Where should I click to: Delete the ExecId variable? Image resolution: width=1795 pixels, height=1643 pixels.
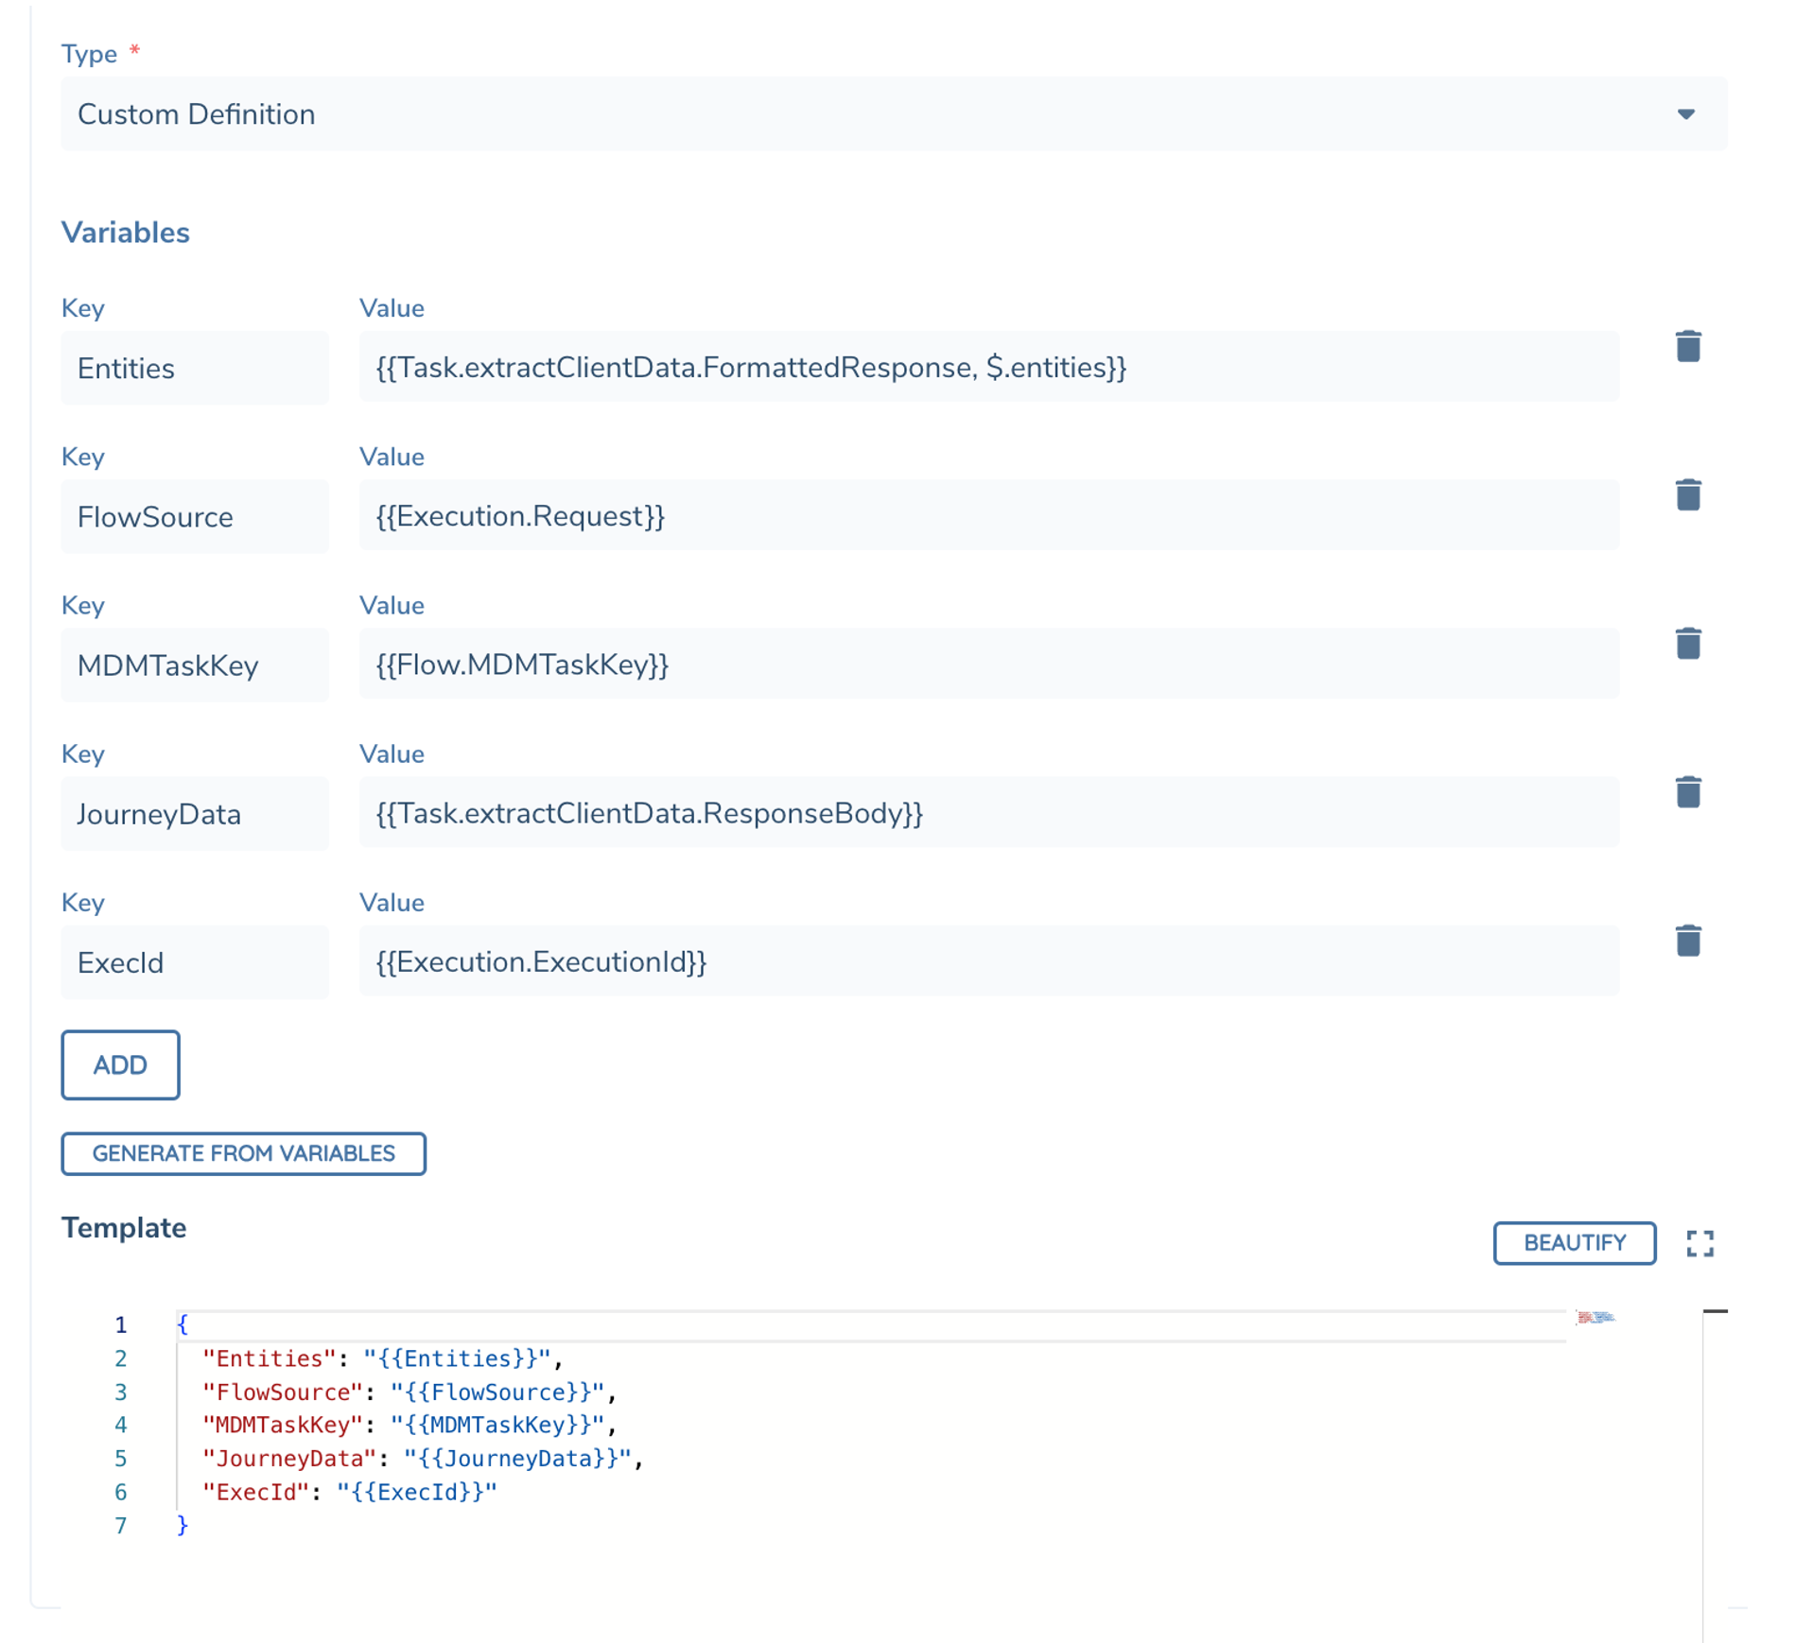coord(1689,941)
